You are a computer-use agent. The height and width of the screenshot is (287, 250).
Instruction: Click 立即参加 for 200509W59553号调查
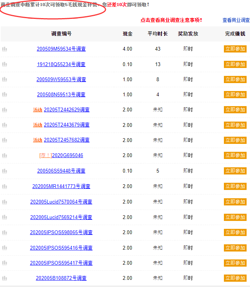[x=235, y=79]
